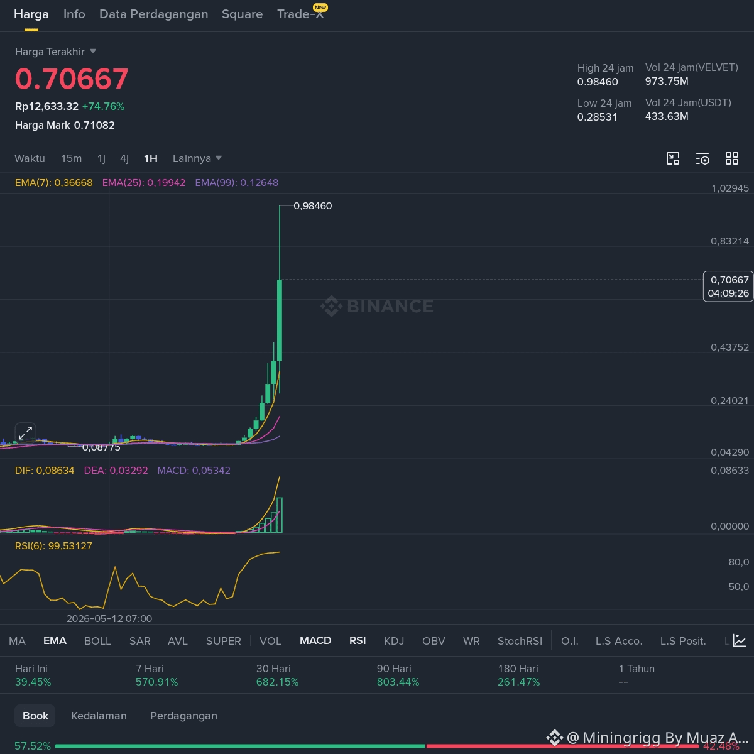754x754 pixels.
Task: Toggle the MACD indicator
Action: [x=315, y=640]
